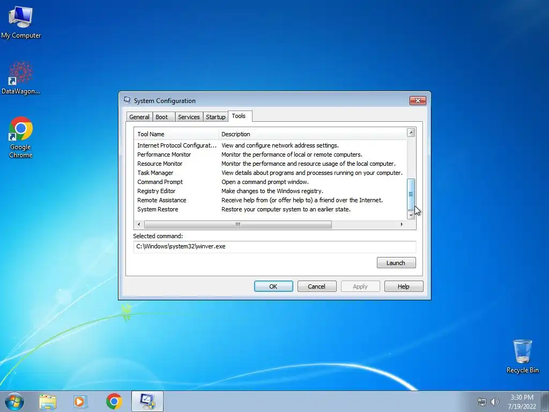The width and height of the screenshot is (549, 412).
Task: Switch to the General tab
Action: click(x=139, y=117)
